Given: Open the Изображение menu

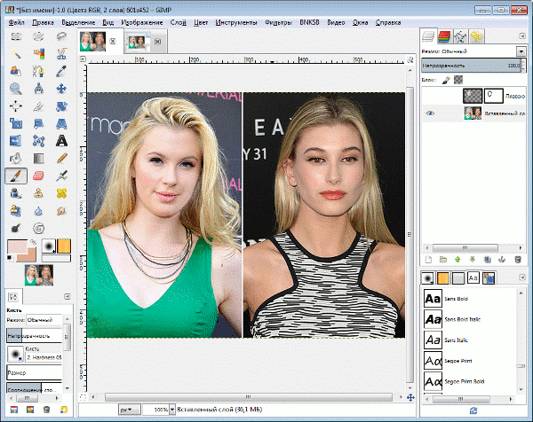Looking at the screenshot, I should (142, 22).
